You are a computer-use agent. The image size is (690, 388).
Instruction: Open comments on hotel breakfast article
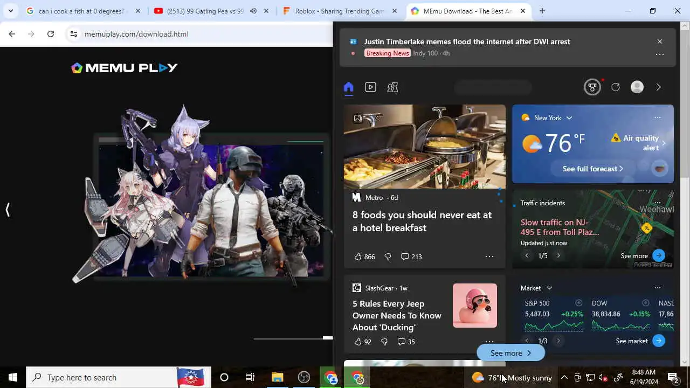tap(411, 257)
